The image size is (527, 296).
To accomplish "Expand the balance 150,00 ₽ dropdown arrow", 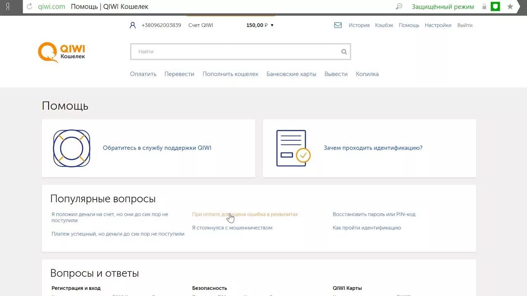I will (272, 25).
